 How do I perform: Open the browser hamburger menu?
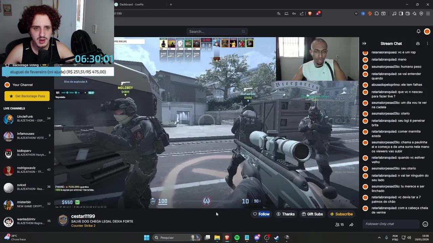tap(428, 13)
